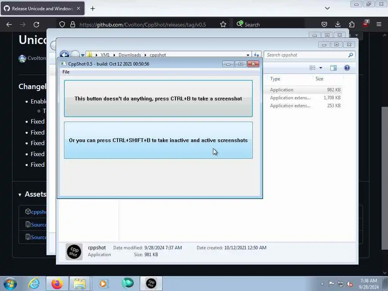The image size is (388, 291).
Task: Open a new Firefox tab
Action: [x=92, y=9]
